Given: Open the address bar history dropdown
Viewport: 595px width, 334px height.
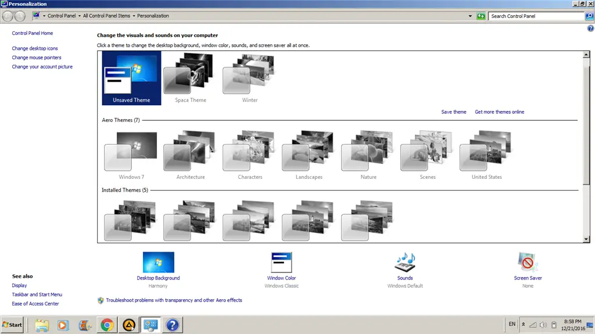Looking at the screenshot, I should tap(470, 16).
